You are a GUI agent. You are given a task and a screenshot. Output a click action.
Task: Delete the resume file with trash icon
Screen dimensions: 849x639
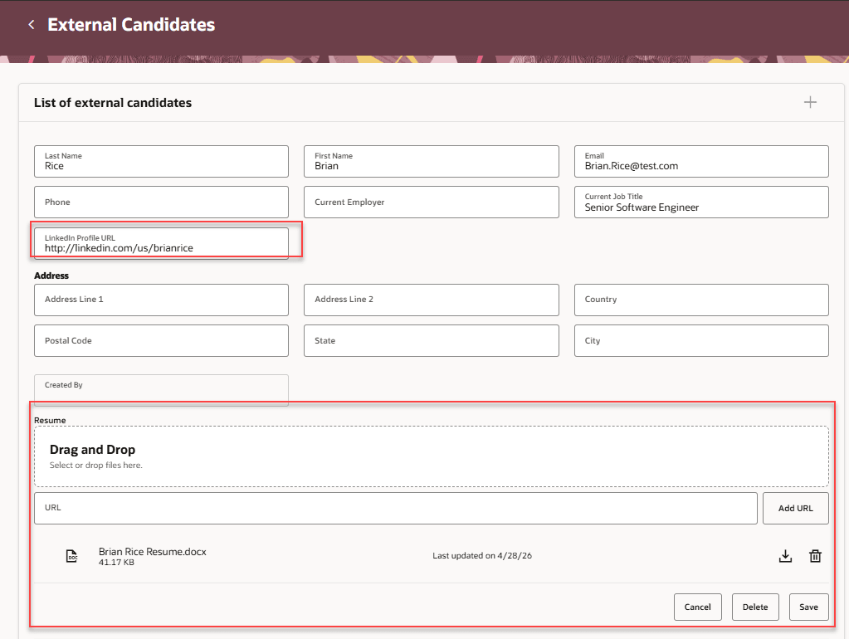pyautogui.click(x=815, y=556)
